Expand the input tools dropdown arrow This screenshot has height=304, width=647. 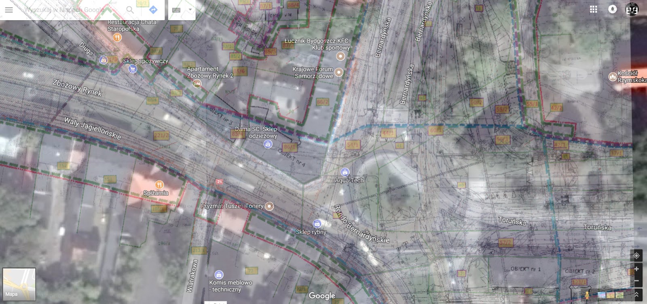coord(190,10)
